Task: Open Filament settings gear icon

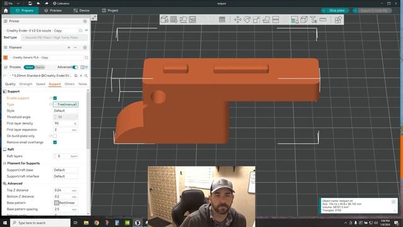Action: 85,47
